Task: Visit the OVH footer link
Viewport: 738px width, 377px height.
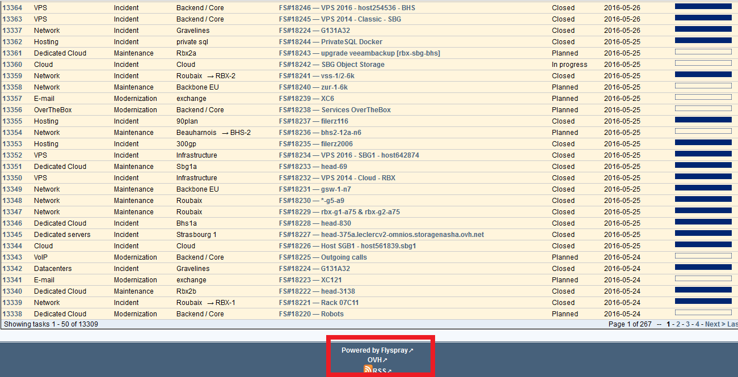Action: (377, 360)
